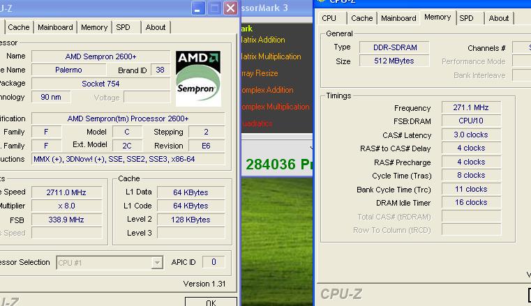Click memory Size value 512 MBytes

tap(394, 61)
